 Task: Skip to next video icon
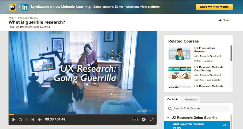point(33,120)
